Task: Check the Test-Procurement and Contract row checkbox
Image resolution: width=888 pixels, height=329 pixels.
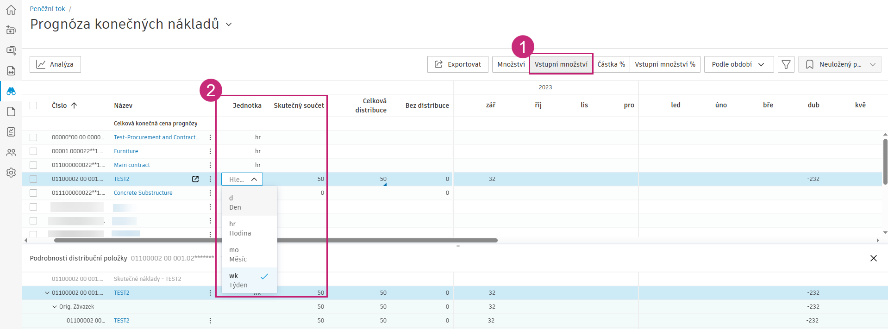Action: (33, 137)
